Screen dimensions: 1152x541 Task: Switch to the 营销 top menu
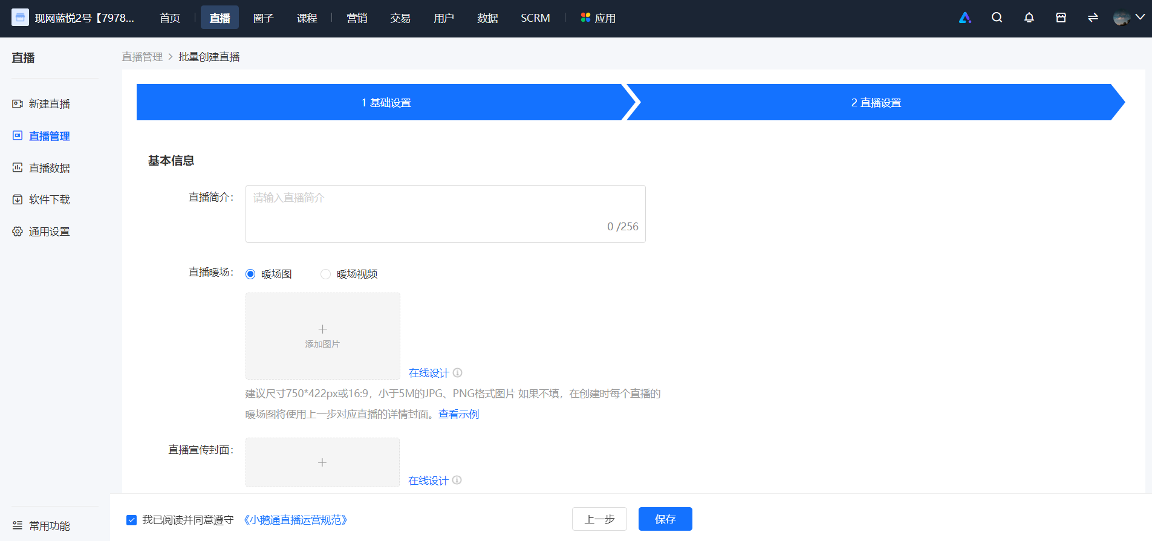[x=357, y=18]
